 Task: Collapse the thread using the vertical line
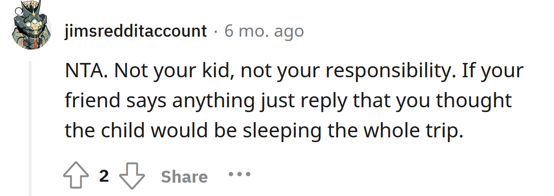(x=31, y=128)
